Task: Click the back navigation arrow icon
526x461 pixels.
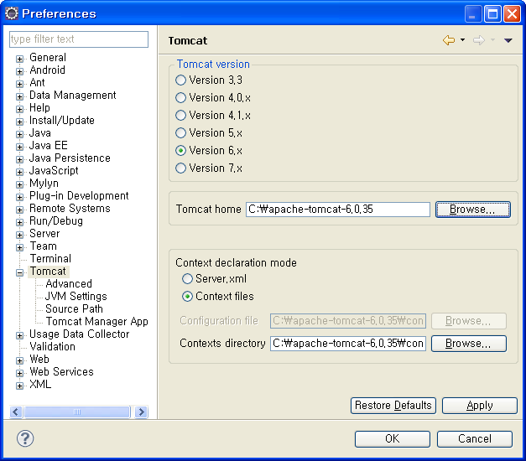Action: [449, 40]
